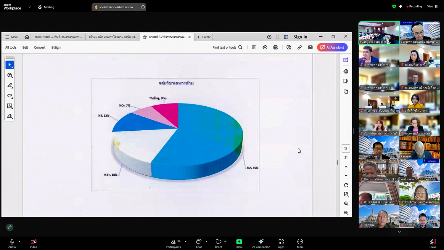Open the print document icon
Image resolution: width=444 pixels, height=250 pixels.
click(x=276, y=47)
